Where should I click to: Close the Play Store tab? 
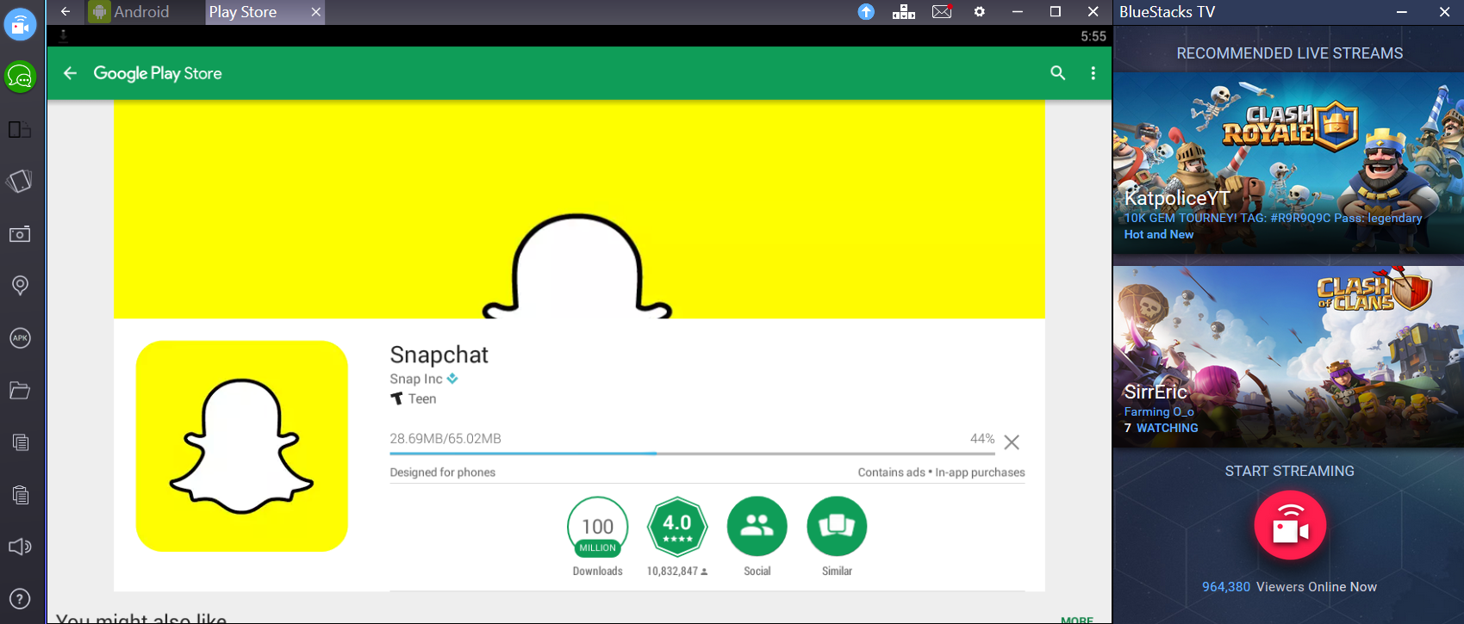pos(315,12)
